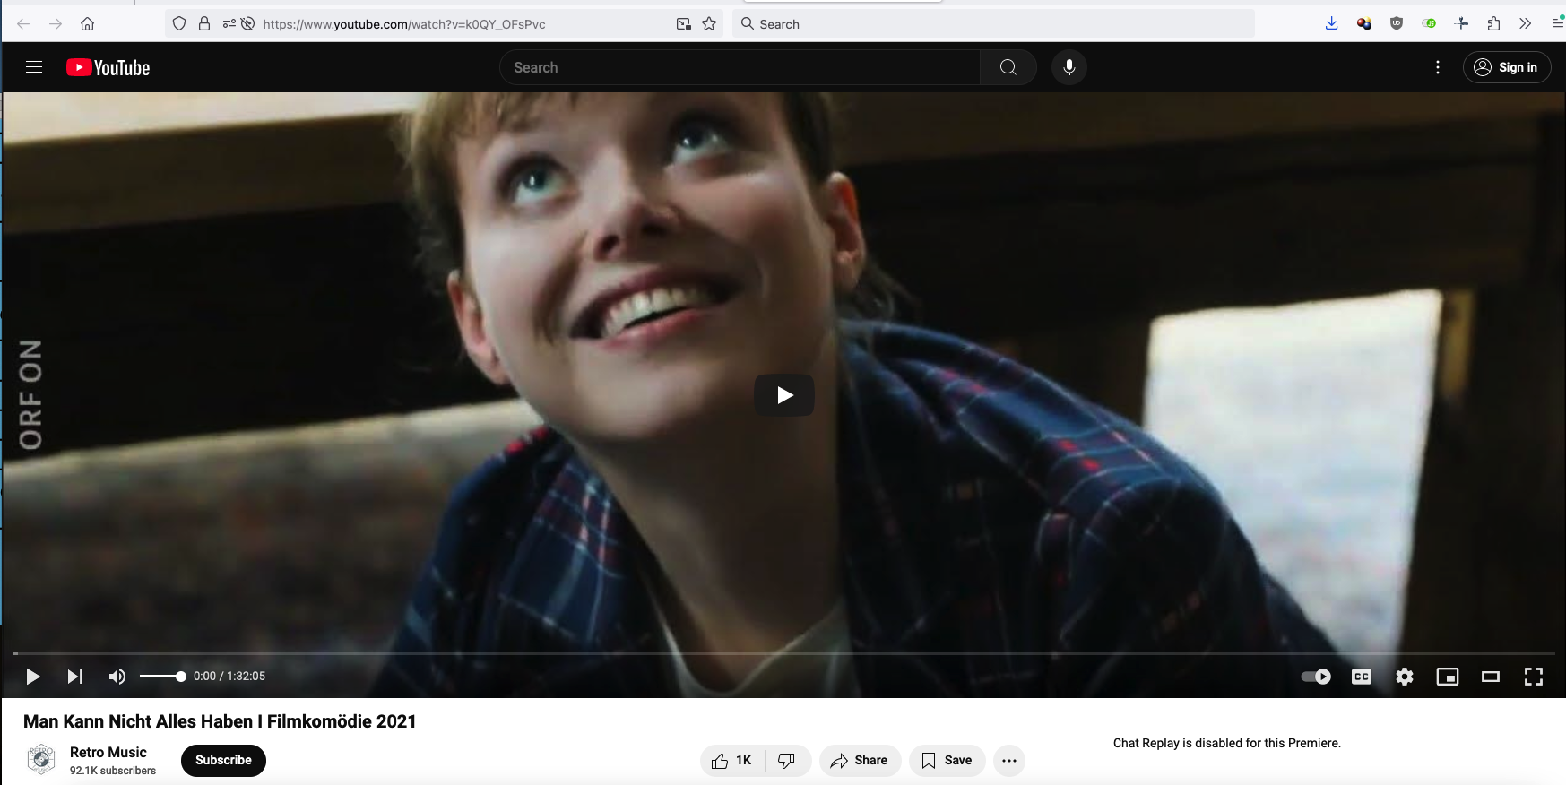Bookmark this page with the star icon
Viewport: 1566px width, 785px height.
click(709, 24)
